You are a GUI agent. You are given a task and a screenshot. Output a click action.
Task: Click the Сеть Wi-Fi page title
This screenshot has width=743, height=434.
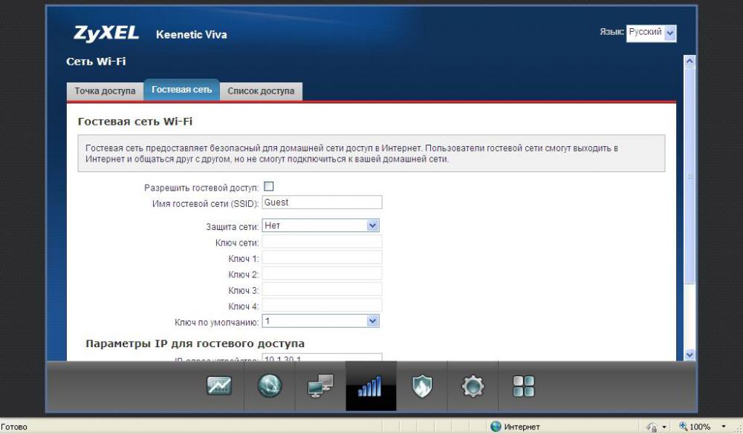tap(96, 61)
